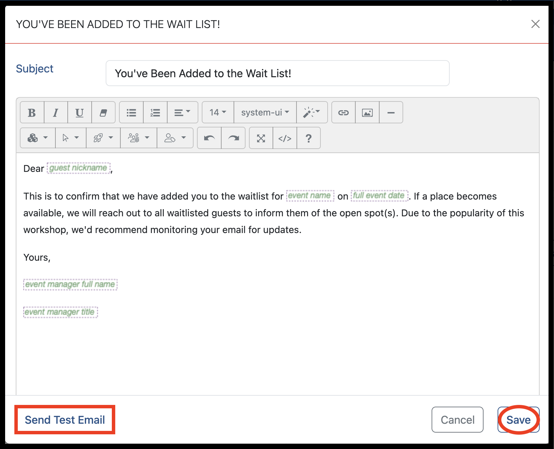Image resolution: width=554 pixels, height=449 pixels.
Task: Close the wait list dialog
Action: pos(535,24)
